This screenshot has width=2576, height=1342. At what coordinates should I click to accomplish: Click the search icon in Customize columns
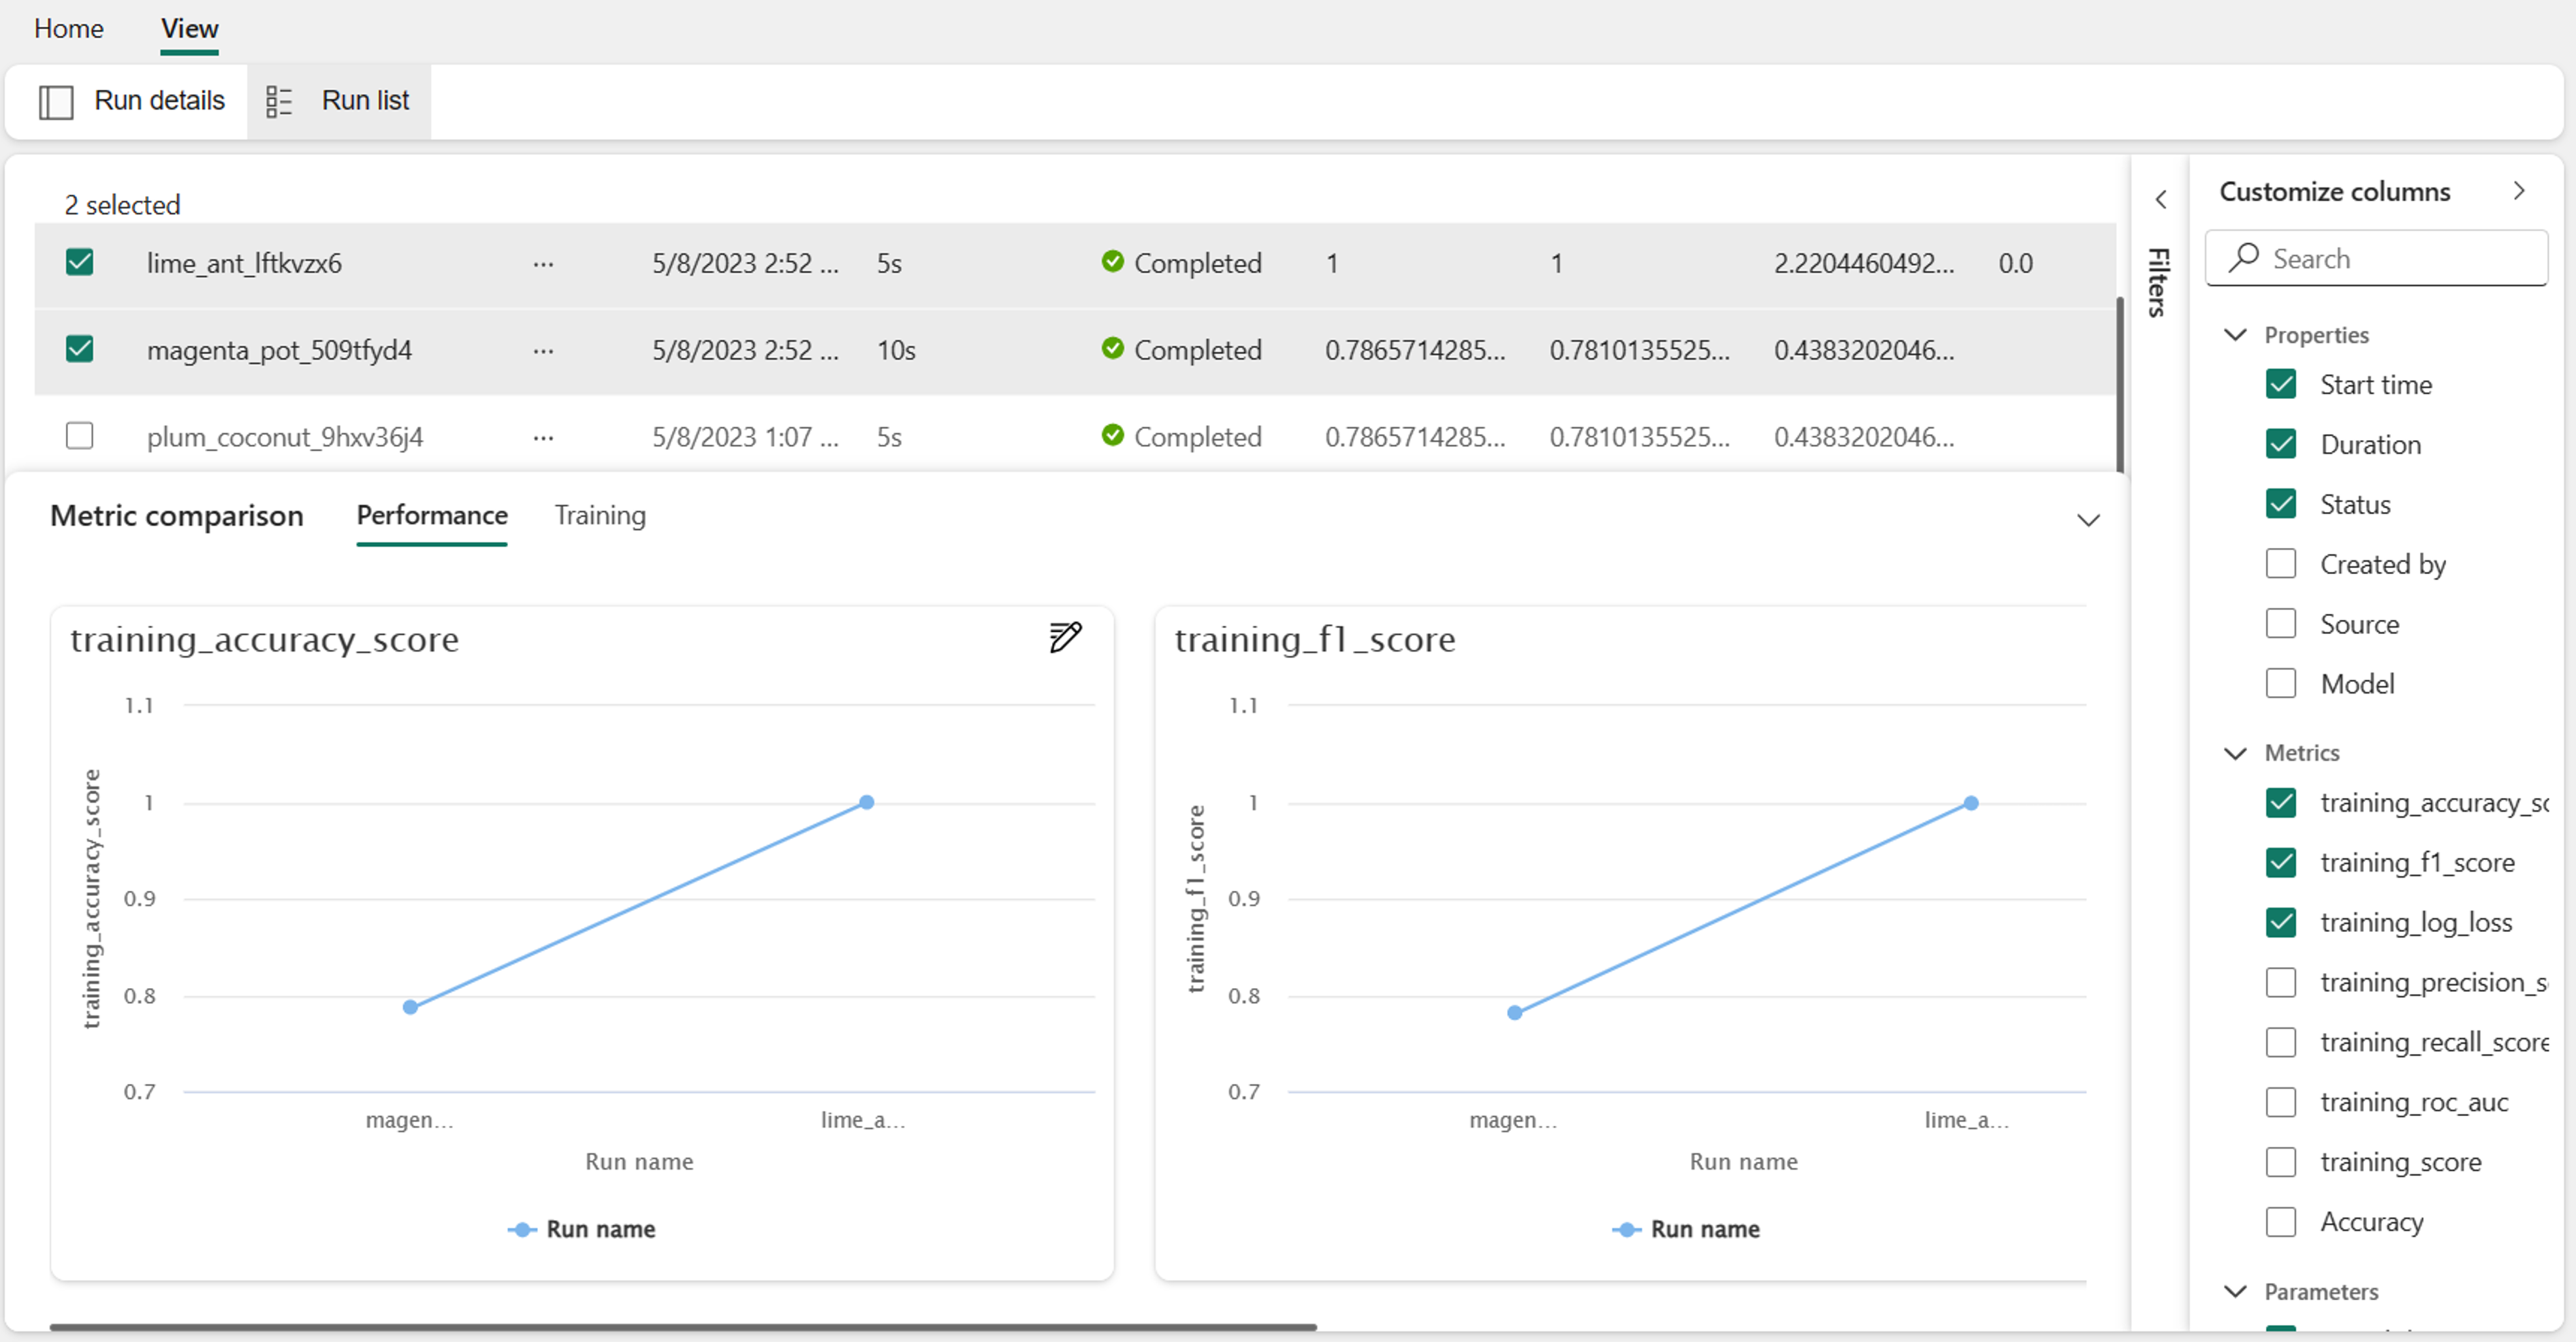(x=2246, y=257)
